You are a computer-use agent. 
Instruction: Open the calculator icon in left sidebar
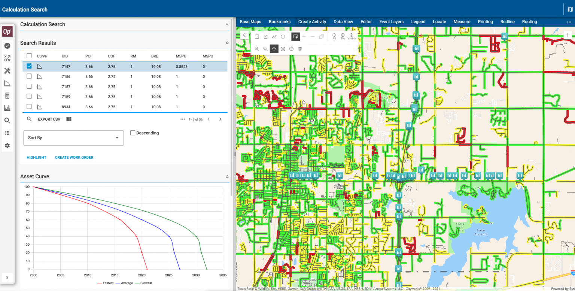tap(7, 96)
